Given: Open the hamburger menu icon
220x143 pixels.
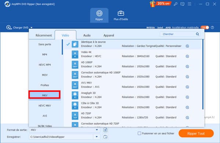Looking at the screenshot, I should pos(190,4).
